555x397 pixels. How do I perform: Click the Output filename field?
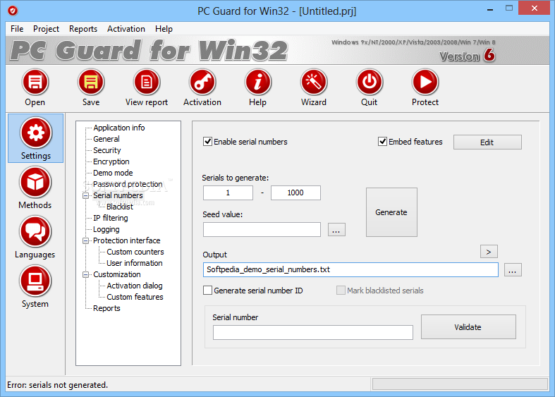point(350,269)
